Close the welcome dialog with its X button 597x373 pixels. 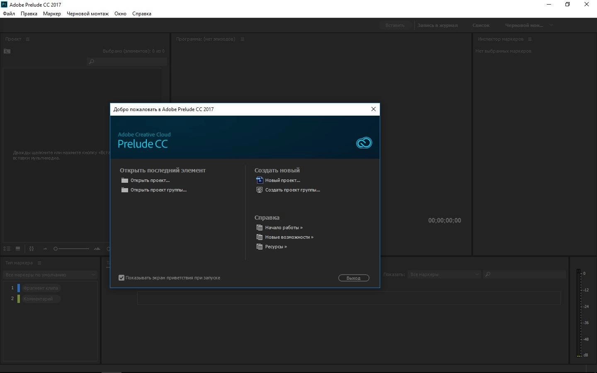[373, 109]
